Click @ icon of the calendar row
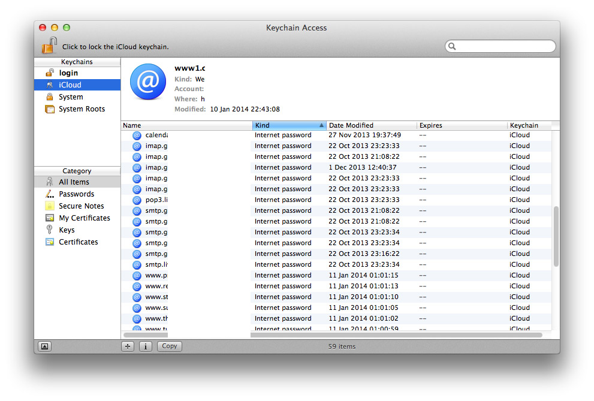The image size is (594, 401). 137,135
